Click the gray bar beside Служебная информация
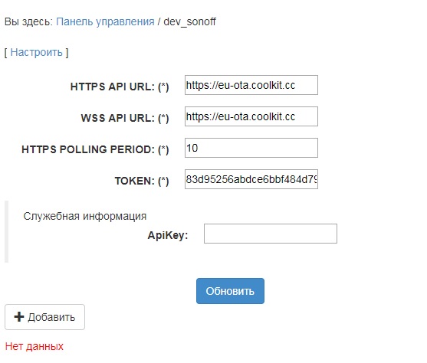The height and width of the screenshot is (363, 427). pos(7,231)
